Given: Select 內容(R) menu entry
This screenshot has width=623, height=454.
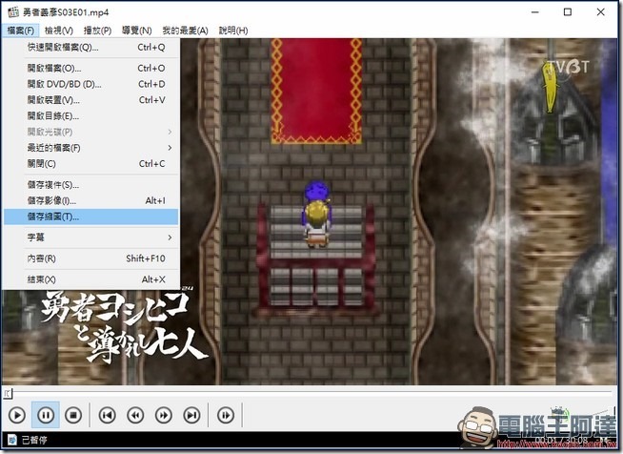Looking at the screenshot, I should (91, 258).
